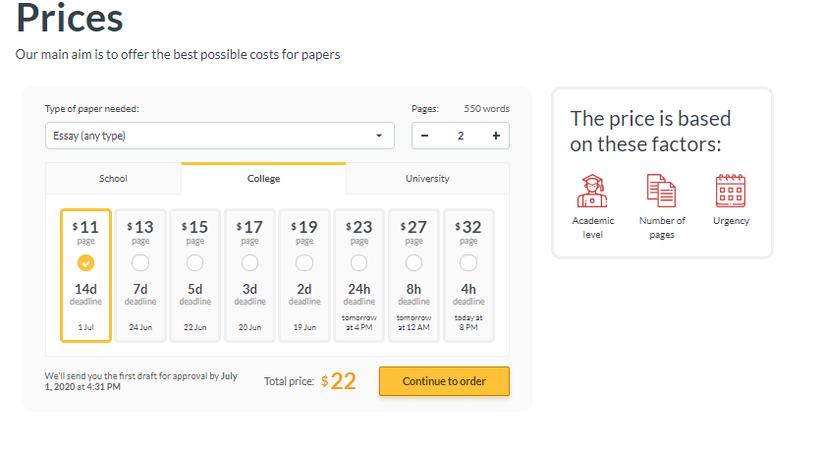Switch to the School tab
This screenshot has height=450, width=824.
(114, 179)
